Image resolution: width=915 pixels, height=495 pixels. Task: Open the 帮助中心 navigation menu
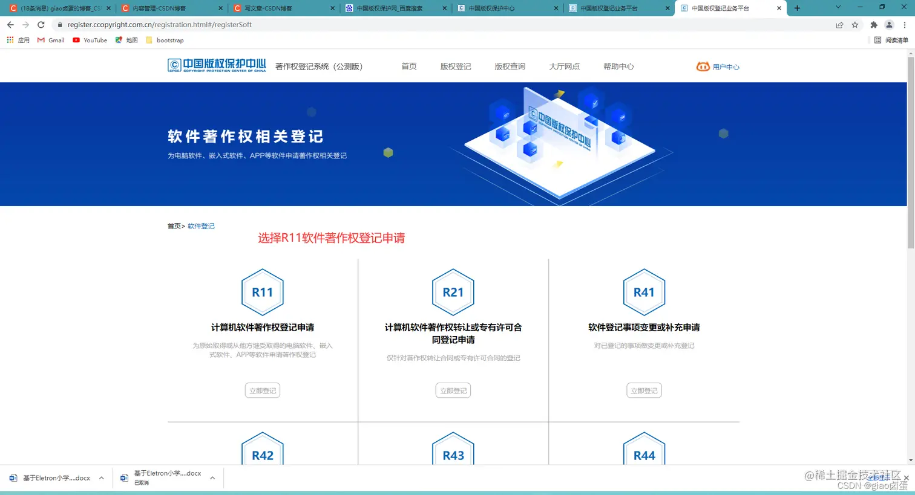pos(618,67)
